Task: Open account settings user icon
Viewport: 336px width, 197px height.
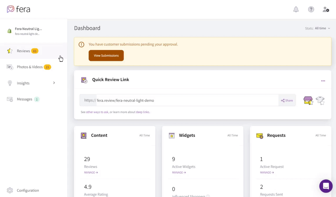Action: (326, 9)
